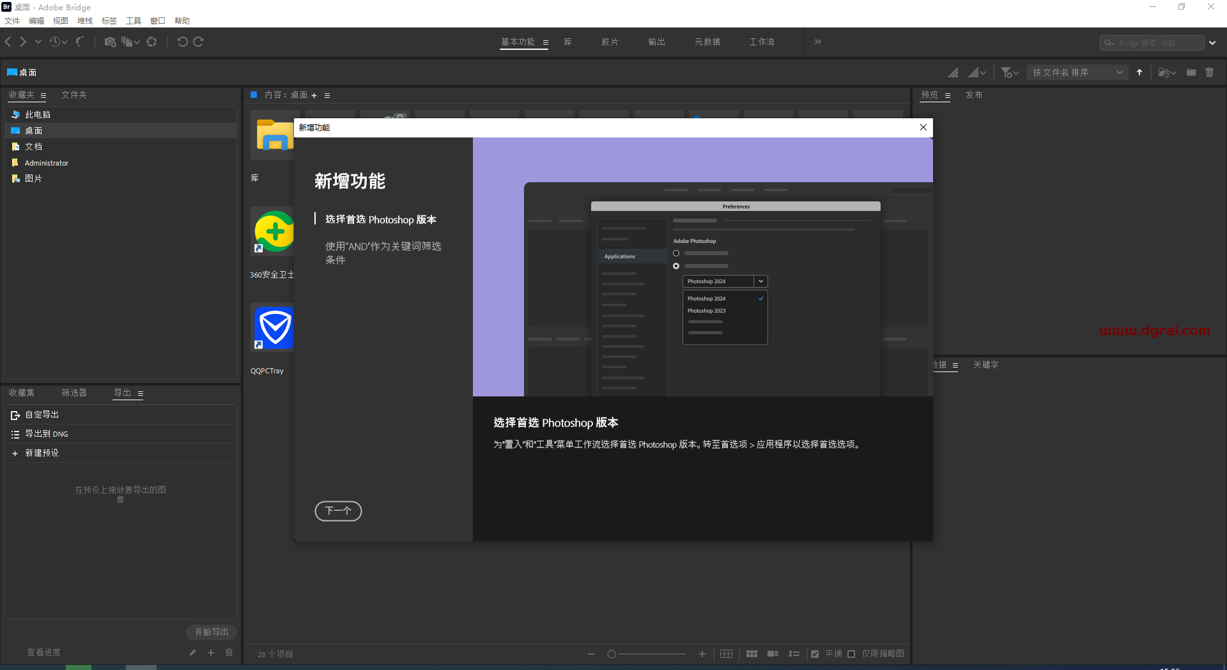Image resolution: width=1227 pixels, height=670 pixels.
Task: Toggle the 平铺 checkbox in the status bar
Action: click(815, 654)
